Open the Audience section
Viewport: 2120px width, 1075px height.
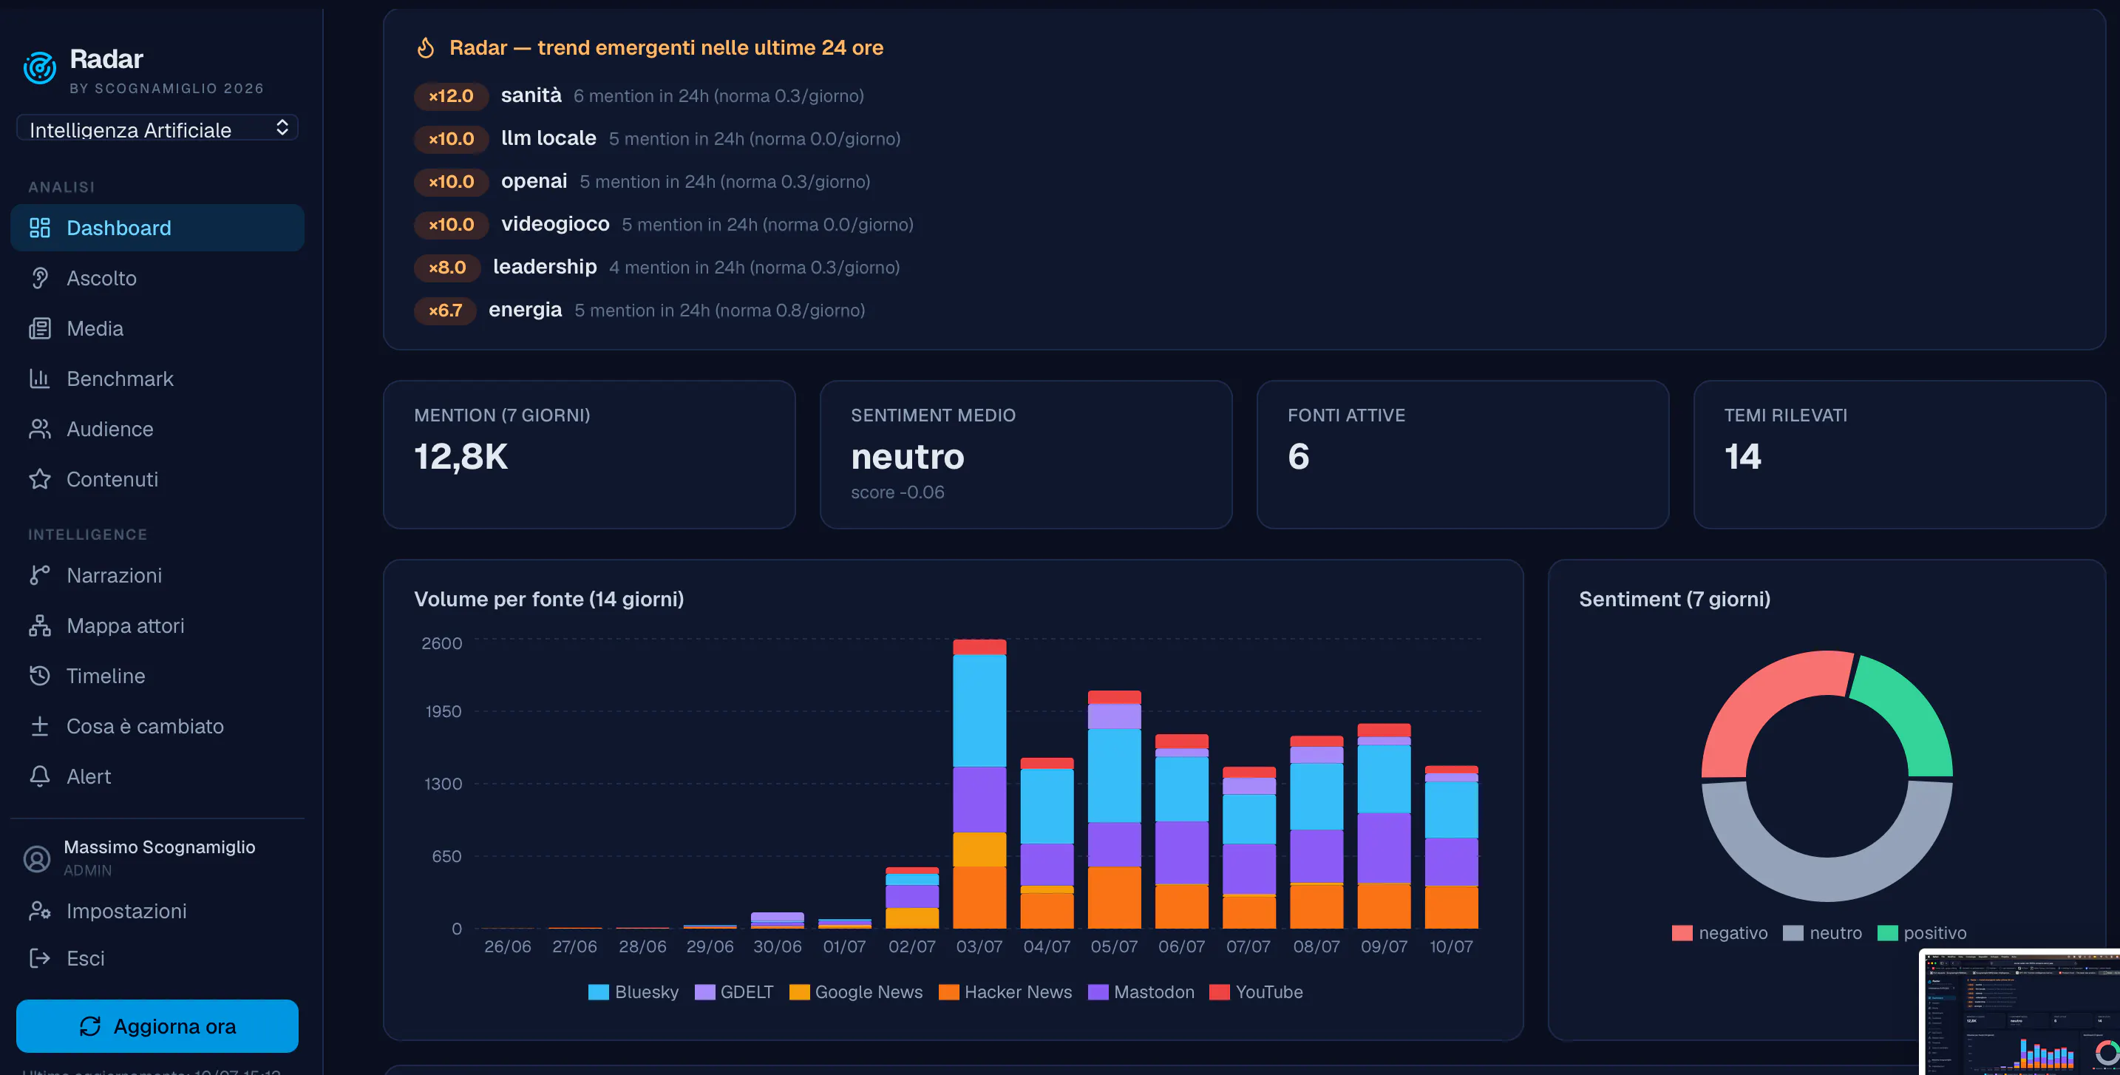(157, 429)
